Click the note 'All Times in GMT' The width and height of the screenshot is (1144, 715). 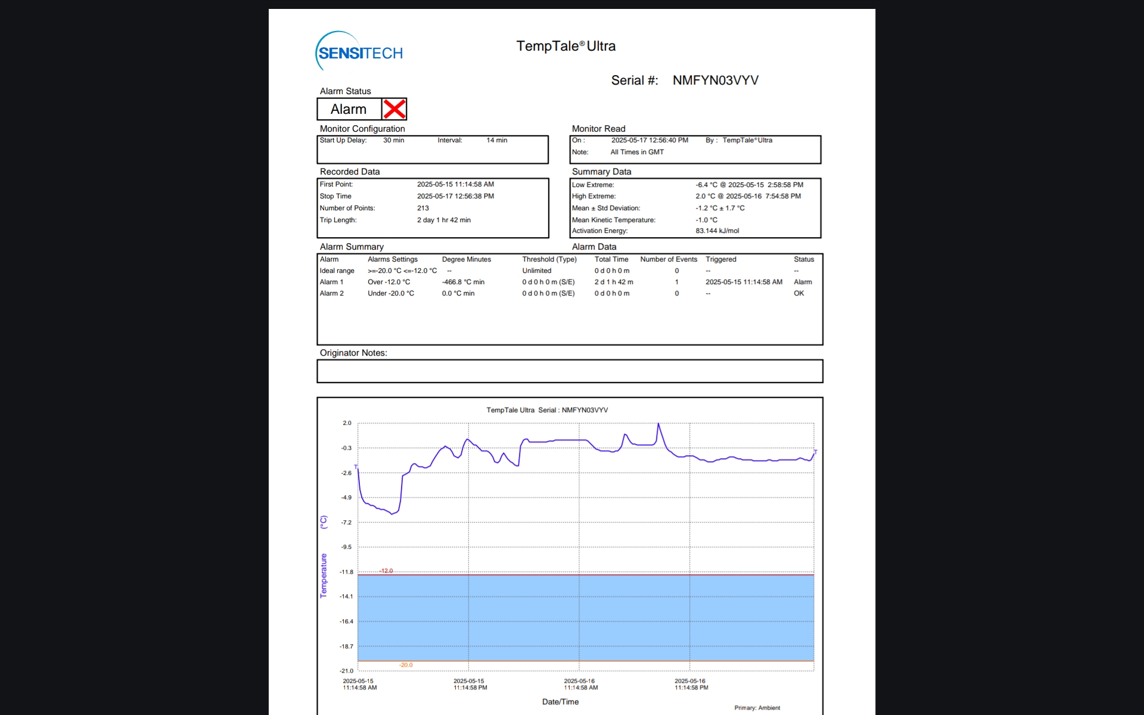click(636, 152)
